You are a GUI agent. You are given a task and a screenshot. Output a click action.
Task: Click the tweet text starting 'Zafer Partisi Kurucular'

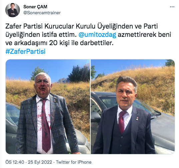coord(88,35)
